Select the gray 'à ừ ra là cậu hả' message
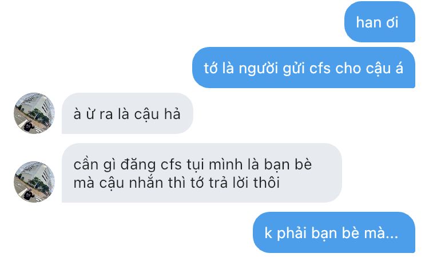 [128, 113]
